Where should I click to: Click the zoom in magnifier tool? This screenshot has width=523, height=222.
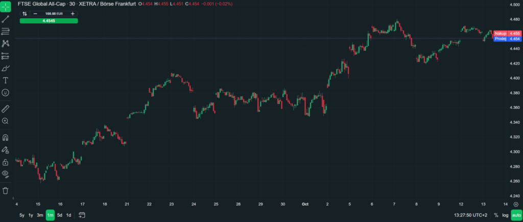[x=5, y=121]
